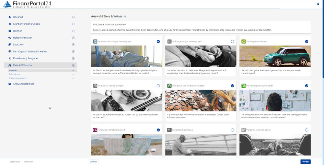Click the Vermögen aufbauen piggy bank icon

243,41
